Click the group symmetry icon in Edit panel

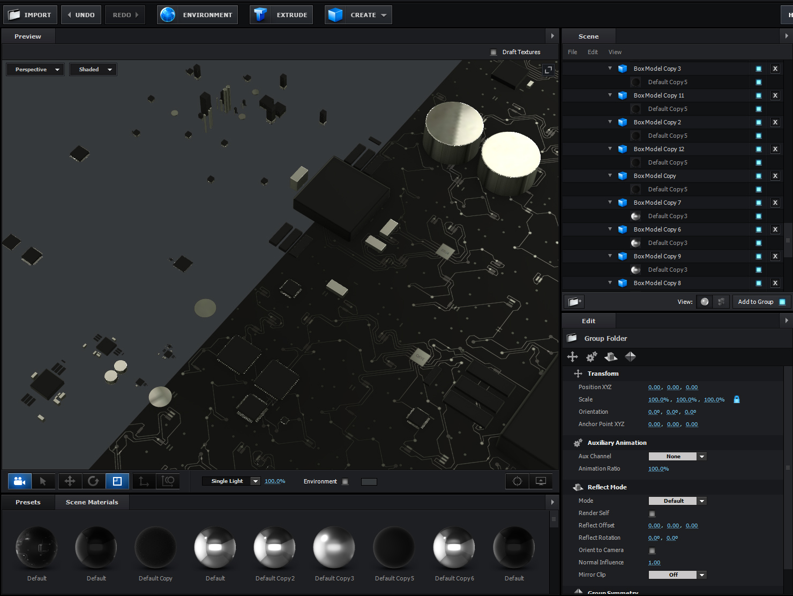coord(630,357)
